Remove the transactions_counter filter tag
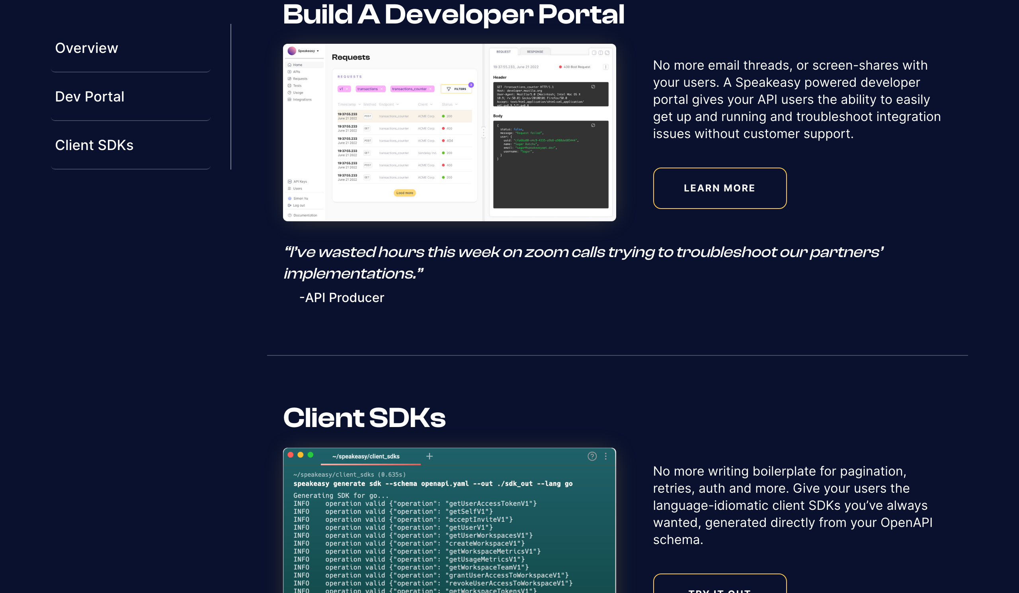The image size is (1019, 593). coord(431,89)
